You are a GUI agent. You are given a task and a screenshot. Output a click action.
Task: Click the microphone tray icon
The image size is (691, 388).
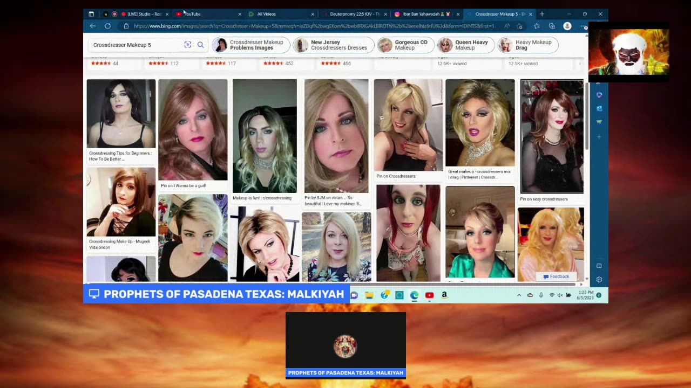541,295
